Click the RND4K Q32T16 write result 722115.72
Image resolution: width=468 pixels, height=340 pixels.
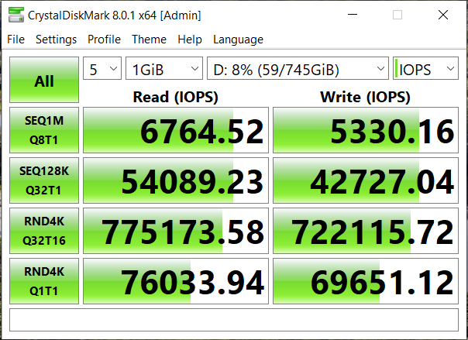365,232
